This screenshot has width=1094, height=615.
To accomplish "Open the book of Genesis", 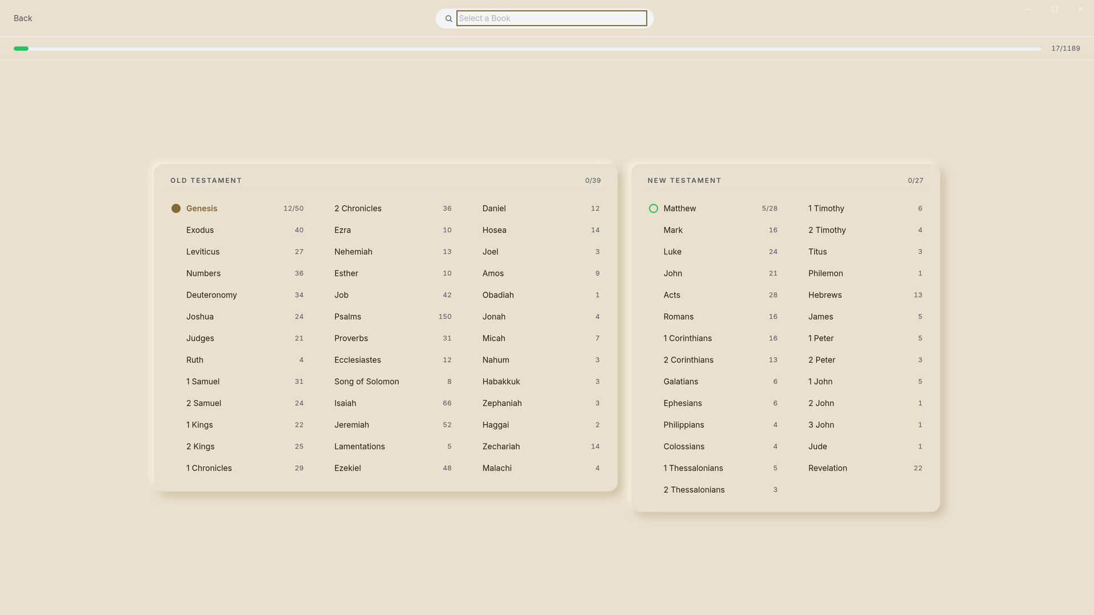I will click(x=238, y=208).
